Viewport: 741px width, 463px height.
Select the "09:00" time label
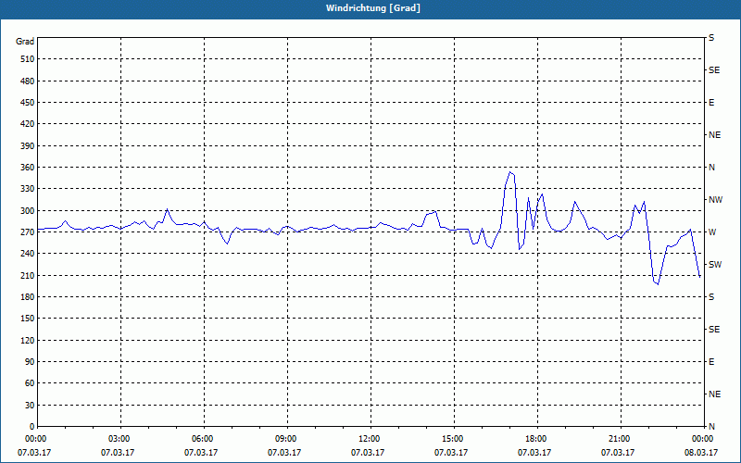[x=285, y=439]
